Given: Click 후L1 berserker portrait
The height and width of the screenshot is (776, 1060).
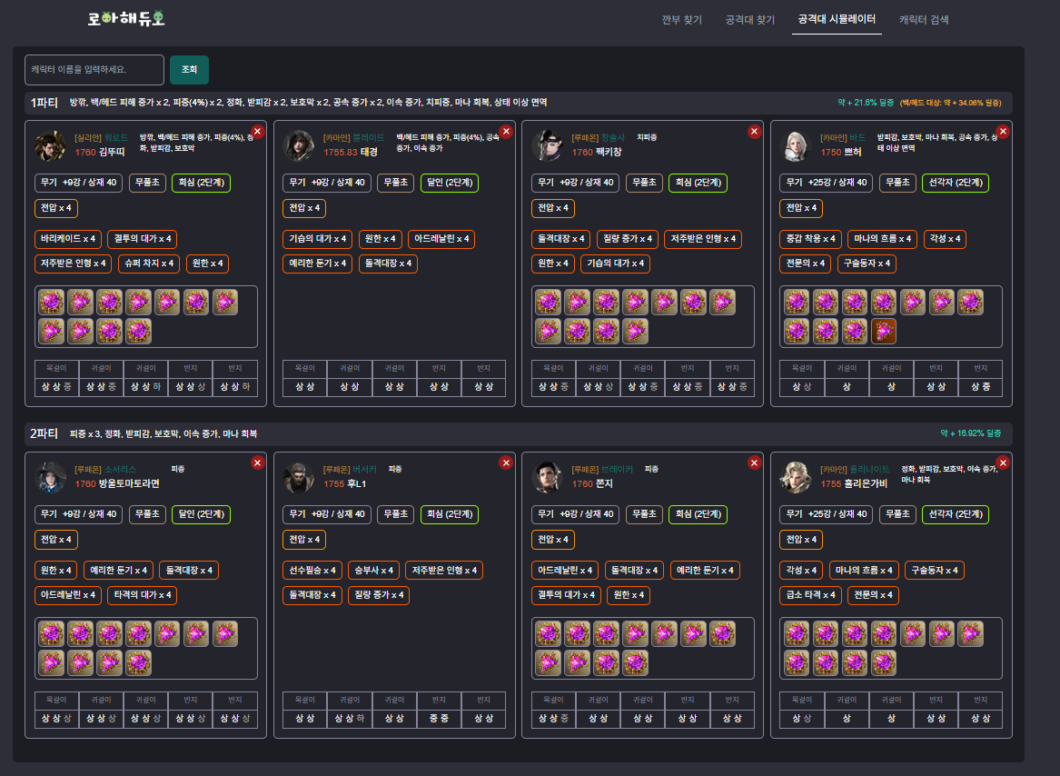Looking at the screenshot, I should [299, 477].
